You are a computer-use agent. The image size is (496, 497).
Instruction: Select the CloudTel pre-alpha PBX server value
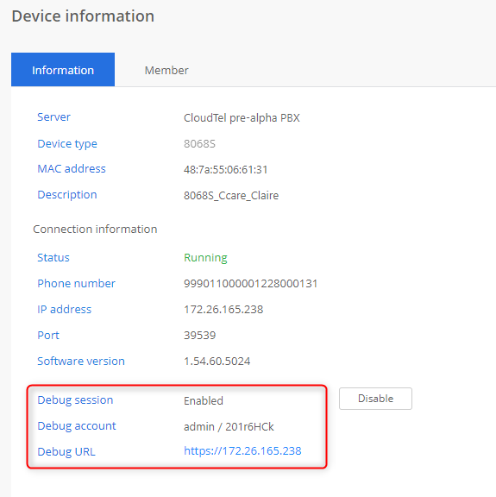[242, 118]
